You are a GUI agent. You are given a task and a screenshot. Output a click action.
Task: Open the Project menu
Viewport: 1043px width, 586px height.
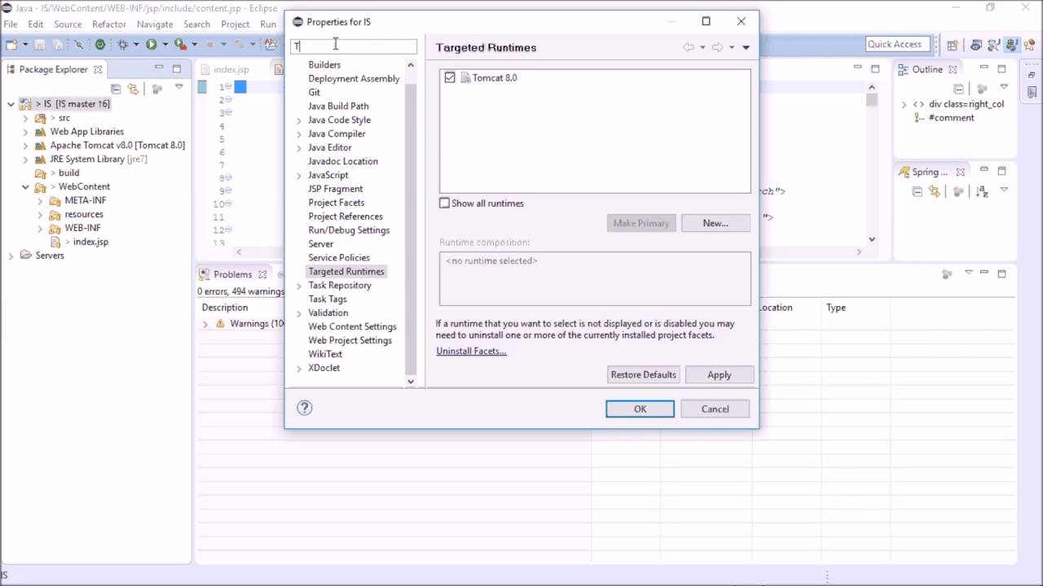[x=235, y=24]
